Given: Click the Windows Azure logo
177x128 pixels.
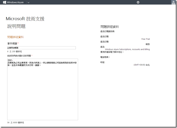Looking at the screenshot, I should click(x=13, y=2).
